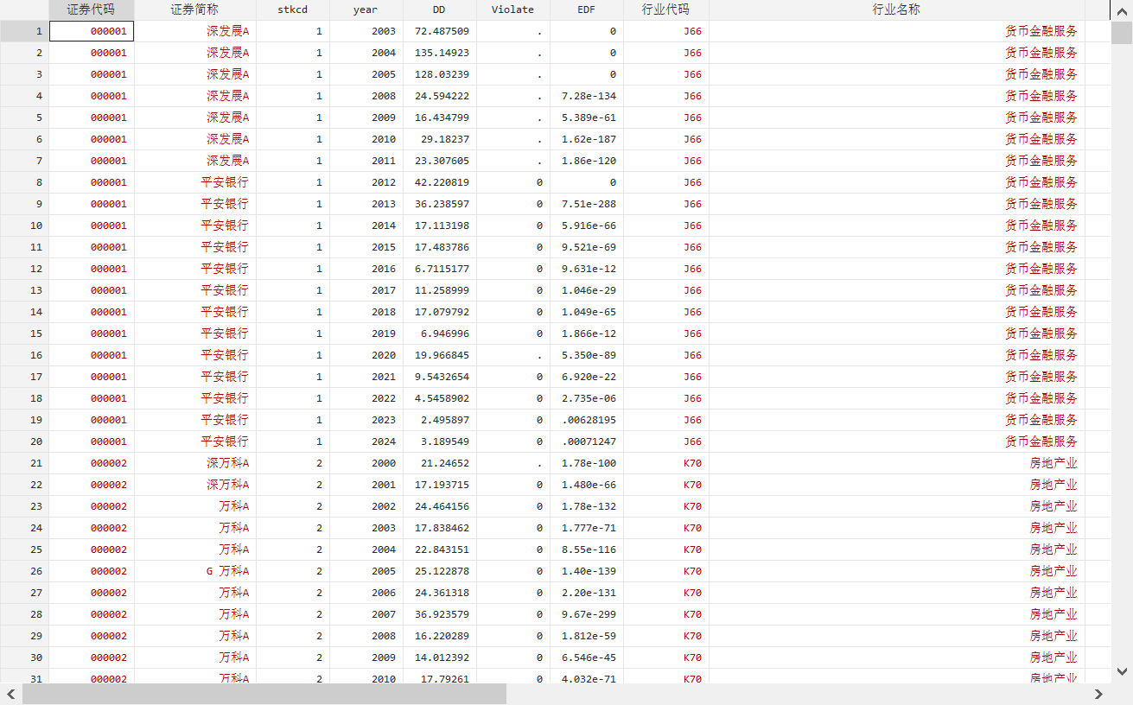Click DD cell 72.487509
This screenshot has height=705, width=1133.
[x=442, y=31]
